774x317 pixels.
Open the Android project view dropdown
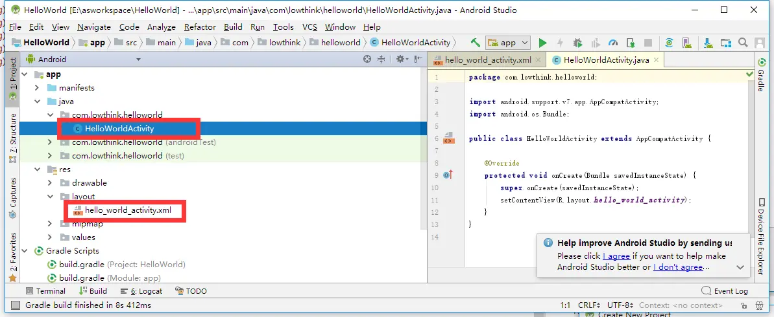pyautogui.click(x=83, y=60)
